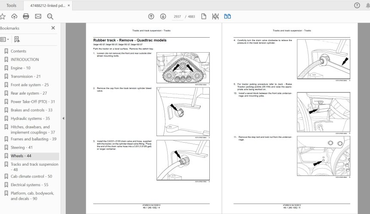Enable scrolling page view icon
This screenshot has width=370, height=214.
point(215,16)
